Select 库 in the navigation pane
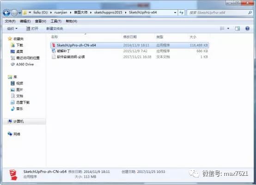256x185 pixels. pyautogui.click(x=15, y=77)
